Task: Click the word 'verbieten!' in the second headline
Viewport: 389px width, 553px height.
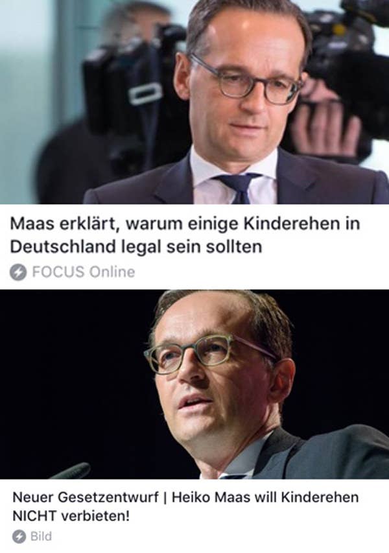Action: [95, 516]
